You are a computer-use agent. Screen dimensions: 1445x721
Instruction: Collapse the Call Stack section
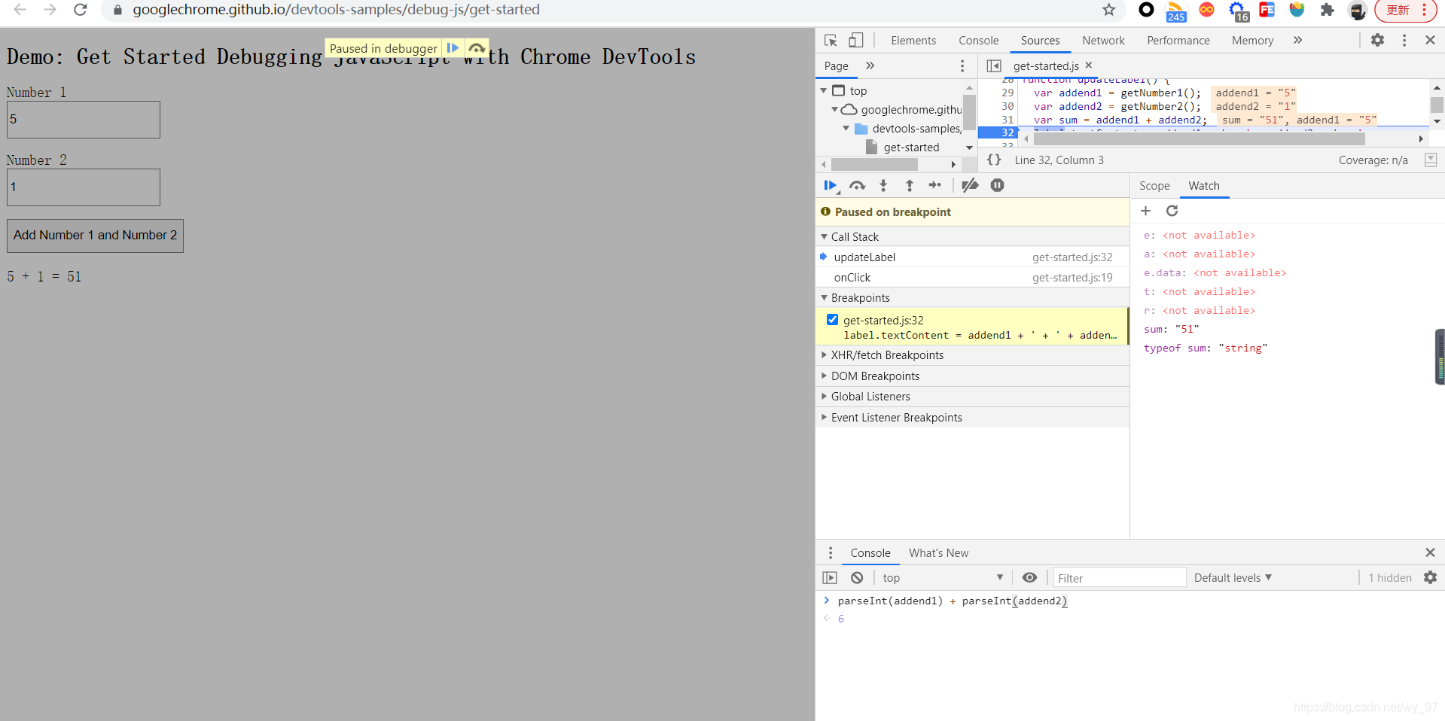(x=824, y=236)
